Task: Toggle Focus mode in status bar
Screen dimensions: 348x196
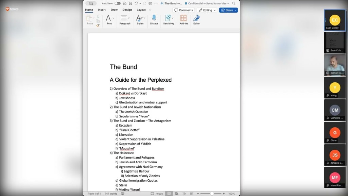Action: (x=157, y=194)
